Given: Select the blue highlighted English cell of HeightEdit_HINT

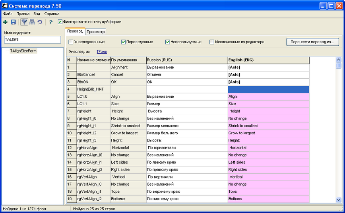Looking at the screenshot, I should pyautogui.click(x=268, y=89).
